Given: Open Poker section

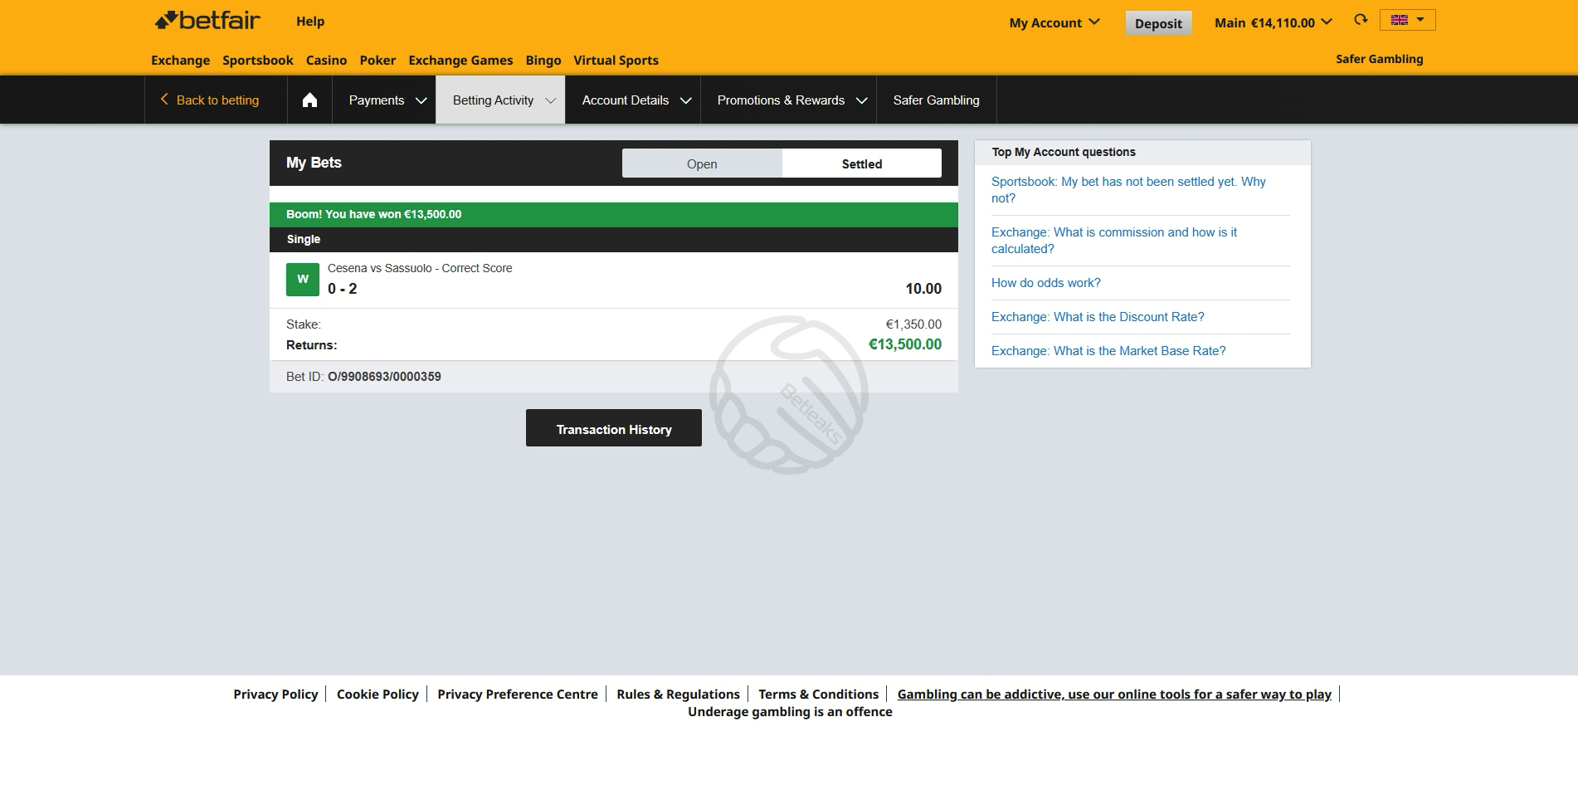Looking at the screenshot, I should pos(377,60).
